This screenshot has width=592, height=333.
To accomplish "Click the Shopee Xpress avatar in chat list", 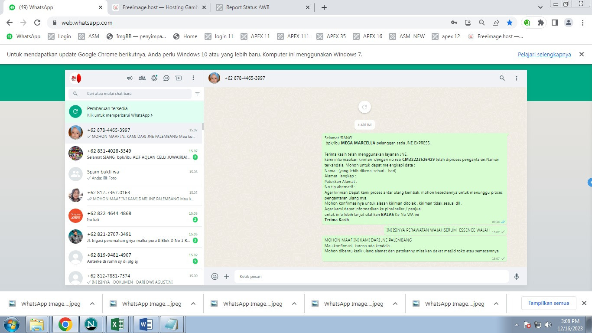I will (75, 216).
